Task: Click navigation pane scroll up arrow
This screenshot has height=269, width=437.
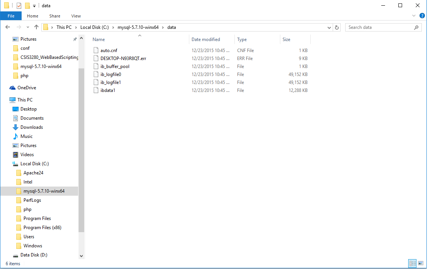Action: tap(82, 38)
